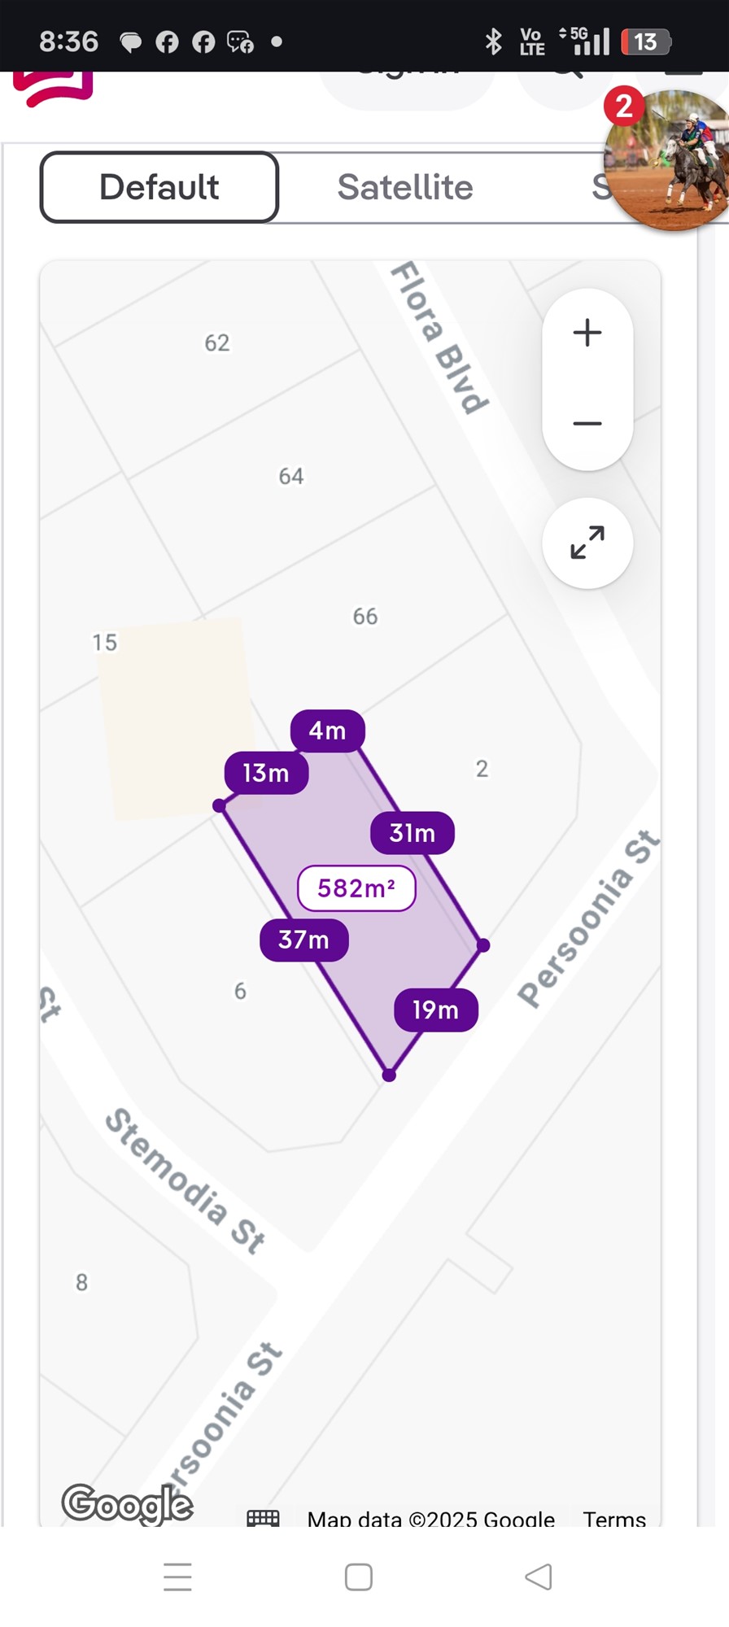Zoom in on the map
Screen dimensions: 729x1627
[x=587, y=333]
